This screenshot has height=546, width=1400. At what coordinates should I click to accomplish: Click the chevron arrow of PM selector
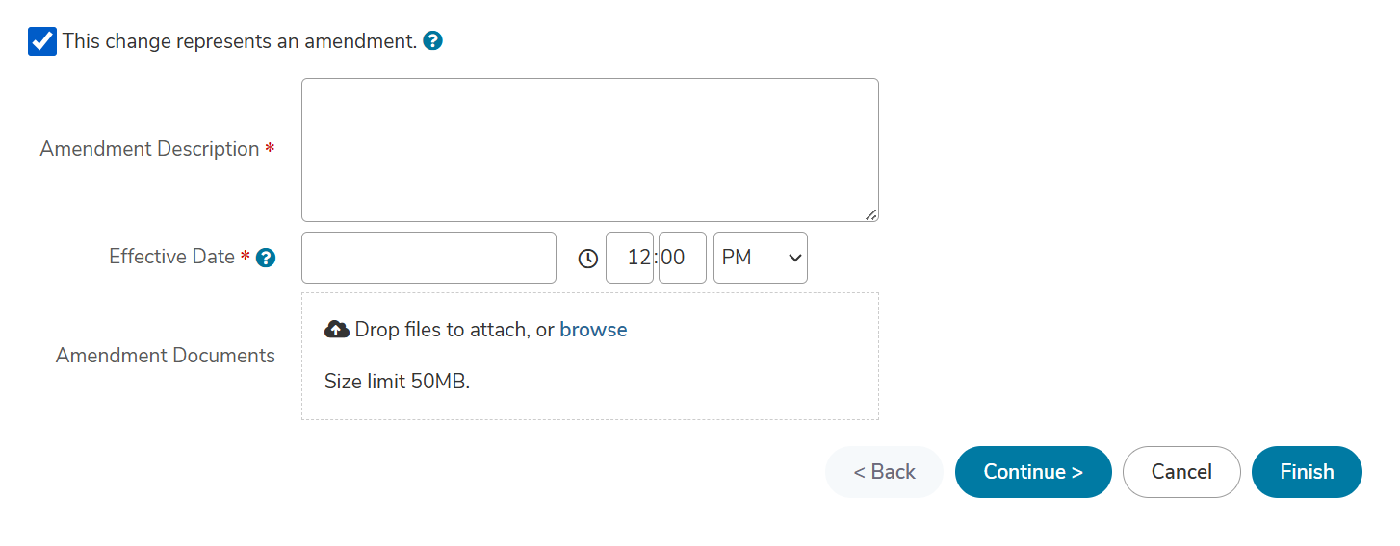(794, 258)
